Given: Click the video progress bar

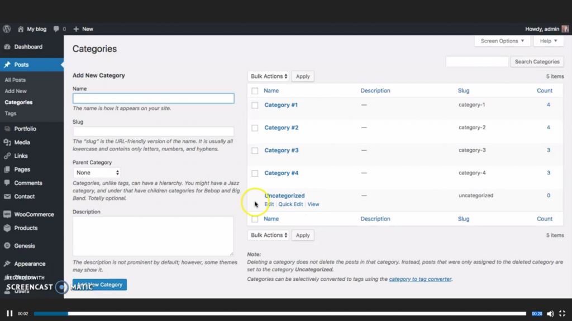Looking at the screenshot, I should [x=280, y=313].
